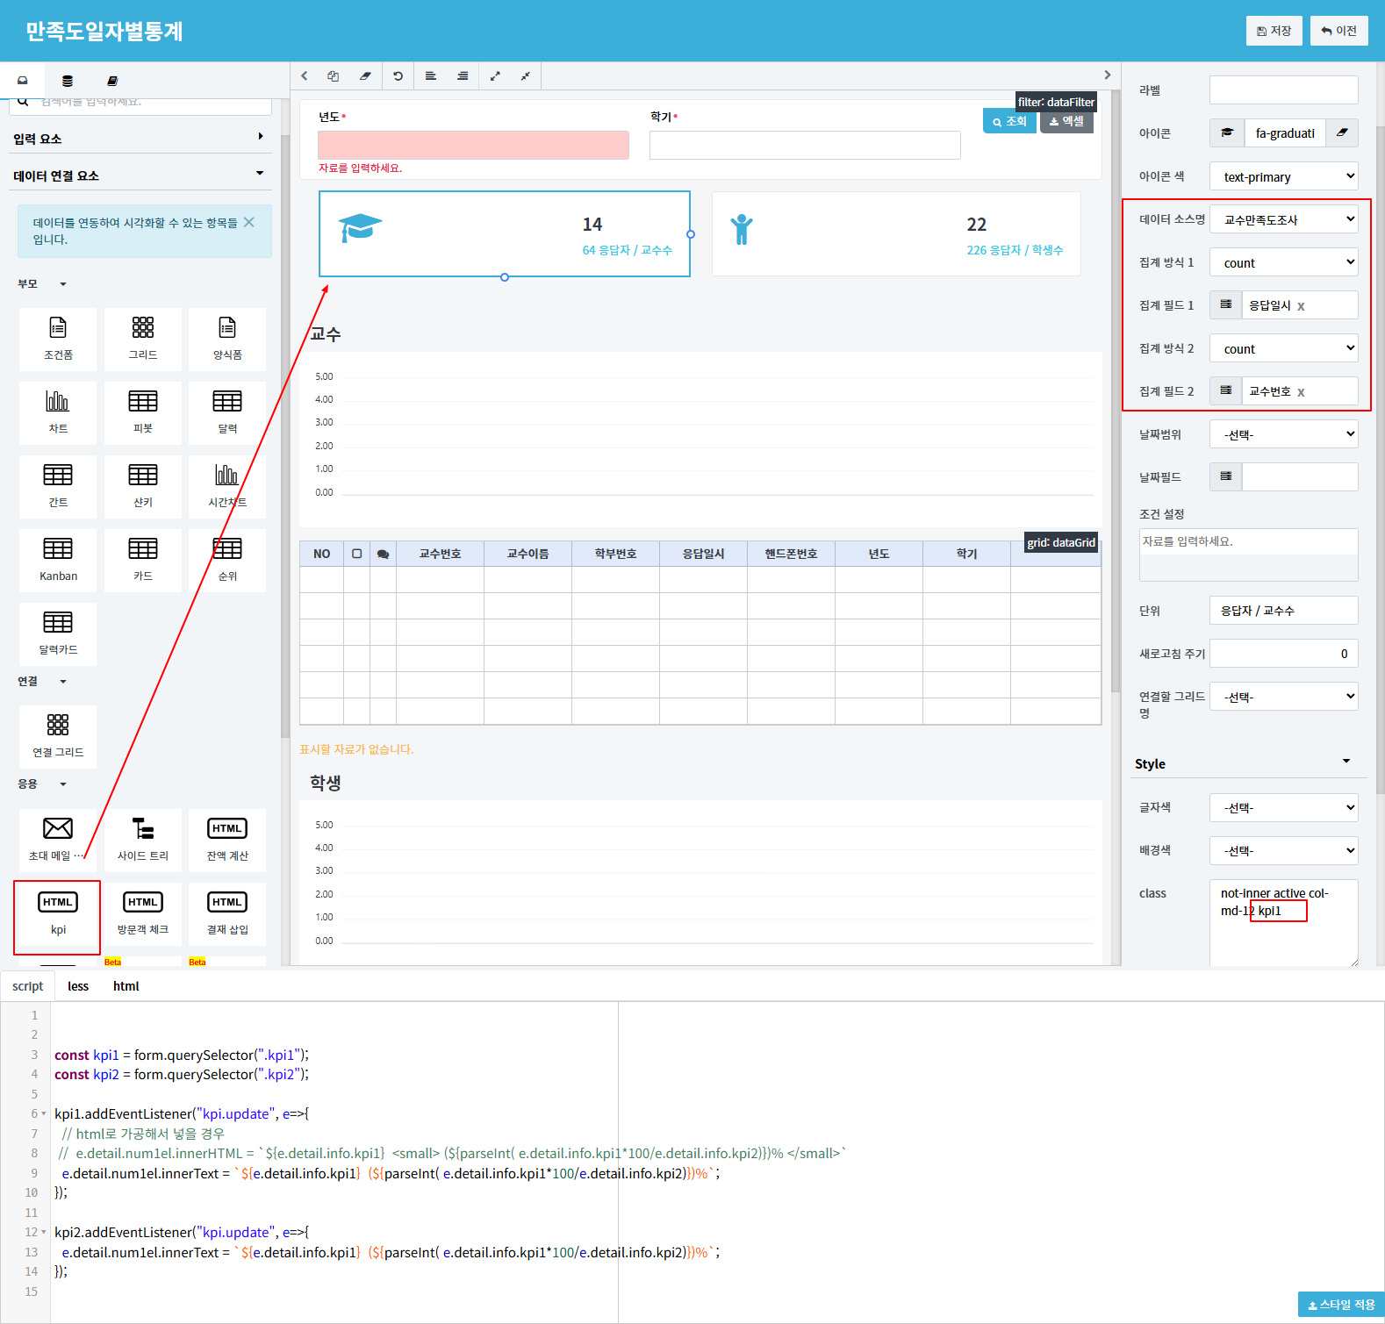Click the 엑셀 export button
Screen dimensions: 1385x1324
click(1066, 122)
